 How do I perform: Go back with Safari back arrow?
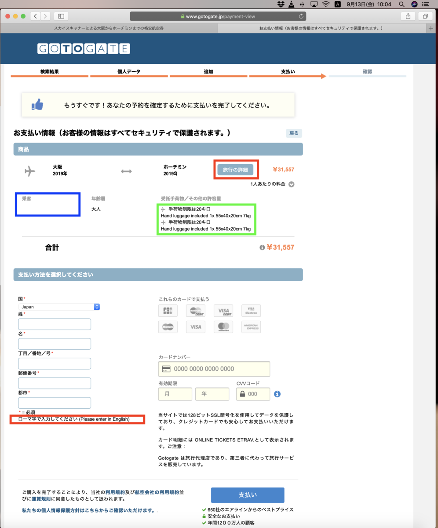click(x=36, y=16)
